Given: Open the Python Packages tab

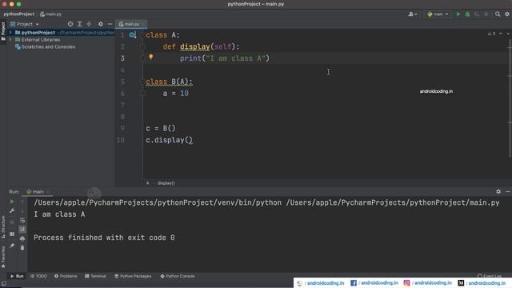Looking at the screenshot, I should [x=133, y=276].
